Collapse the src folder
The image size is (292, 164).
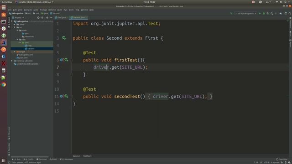pos(15,27)
